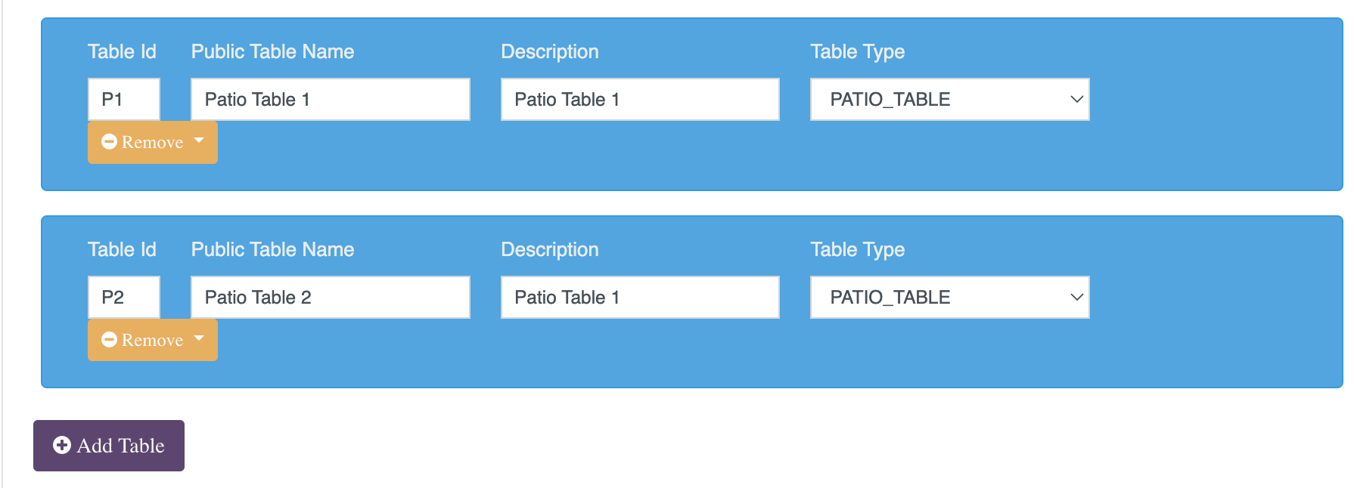This screenshot has width=1354, height=488.
Task: Focus the Table Id field containing P1
Action: 124,99
